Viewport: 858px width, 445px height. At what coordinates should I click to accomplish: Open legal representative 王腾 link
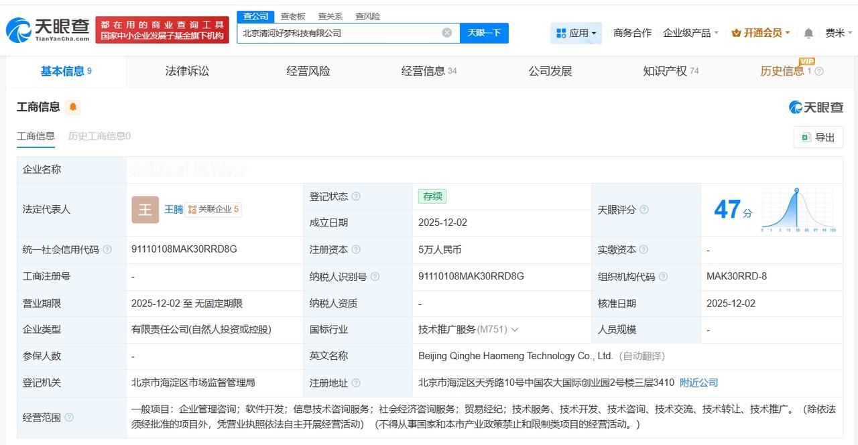click(x=174, y=210)
